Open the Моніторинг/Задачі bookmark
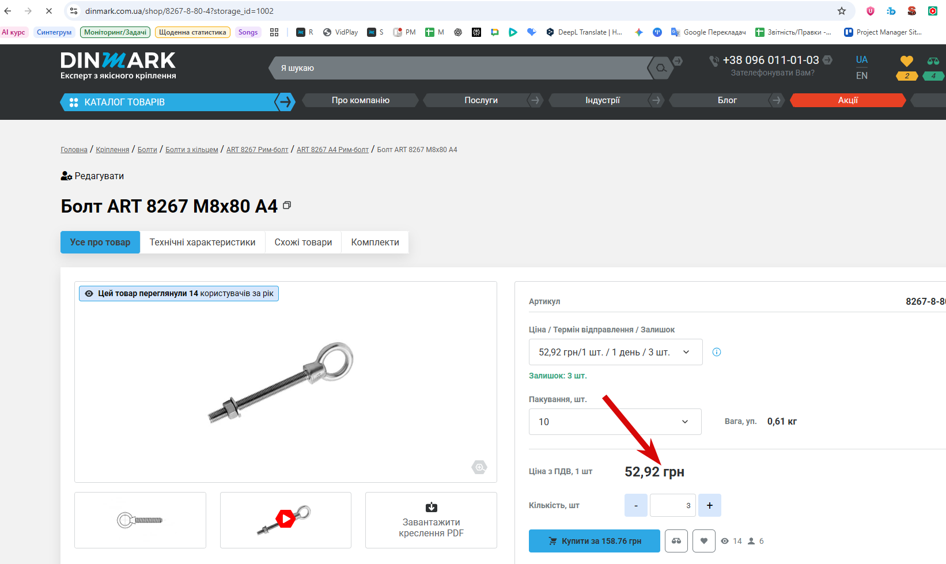The width and height of the screenshot is (946, 564). (115, 32)
